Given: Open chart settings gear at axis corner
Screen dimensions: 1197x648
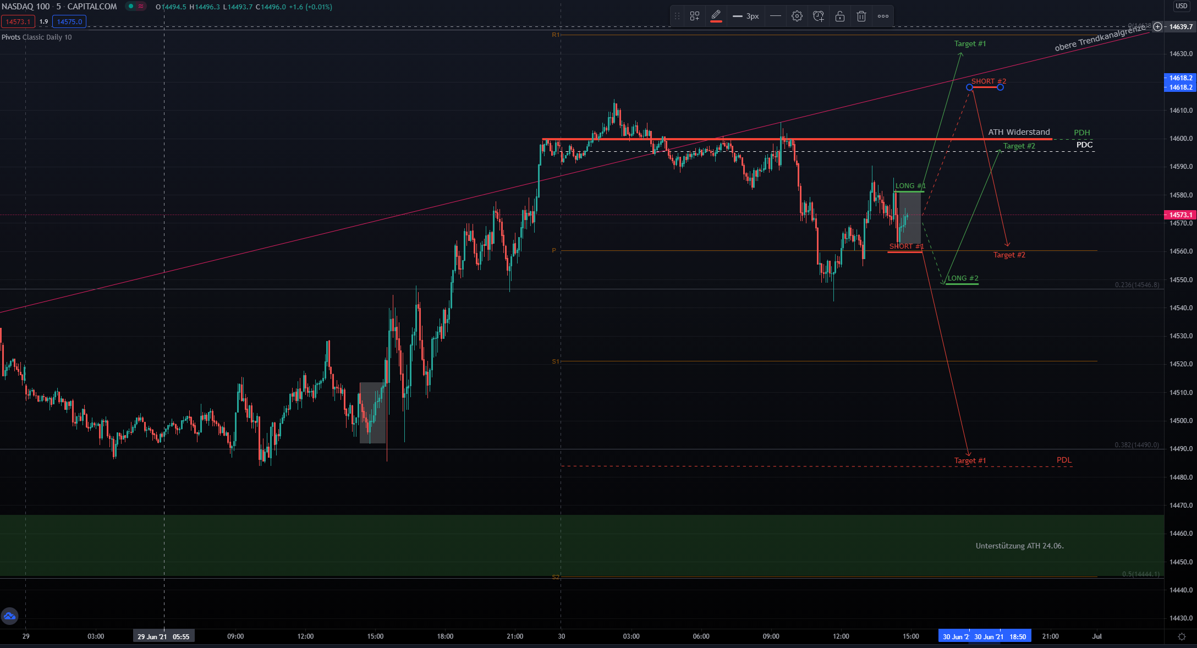Looking at the screenshot, I should coord(1181,636).
